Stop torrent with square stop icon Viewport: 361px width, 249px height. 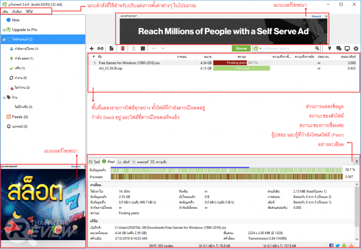pos(143,49)
